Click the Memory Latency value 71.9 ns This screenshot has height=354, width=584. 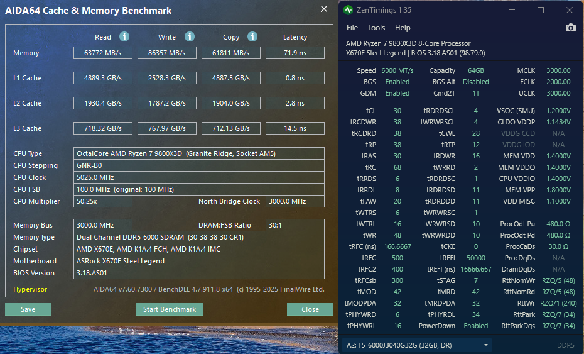(x=295, y=53)
